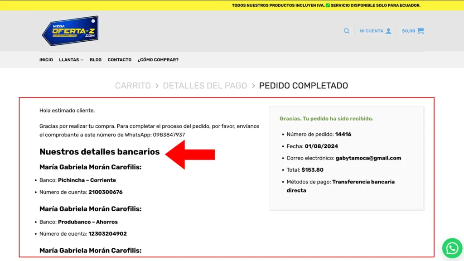This screenshot has height=261, width=464.
Task: Click the green checkmark in the top banner
Action: coord(328,5)
